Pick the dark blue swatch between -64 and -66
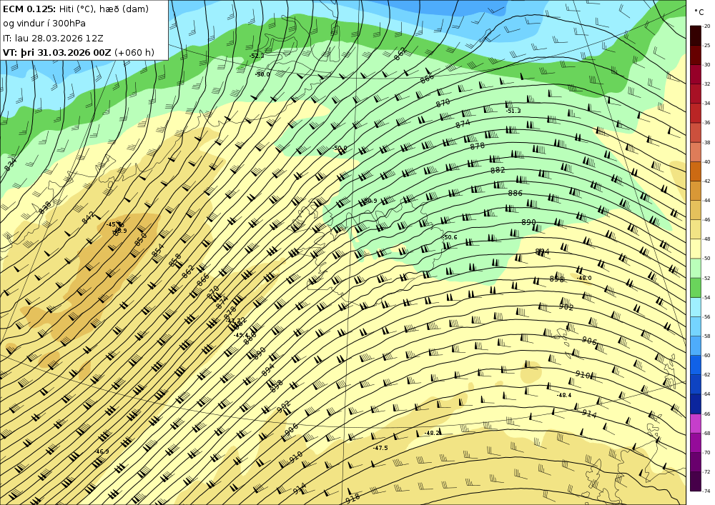 tap(696, 404)
